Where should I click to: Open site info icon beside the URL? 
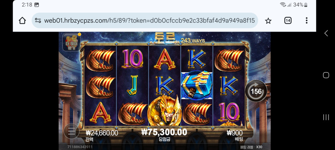point(38,21)
